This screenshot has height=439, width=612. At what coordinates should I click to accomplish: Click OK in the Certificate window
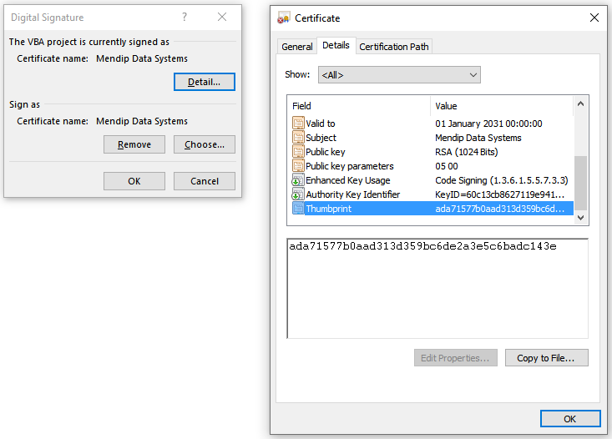570,419
